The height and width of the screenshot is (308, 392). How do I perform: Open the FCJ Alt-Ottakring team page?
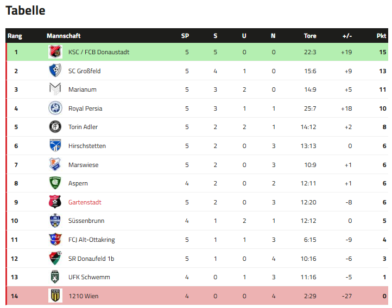click(92, 240)
